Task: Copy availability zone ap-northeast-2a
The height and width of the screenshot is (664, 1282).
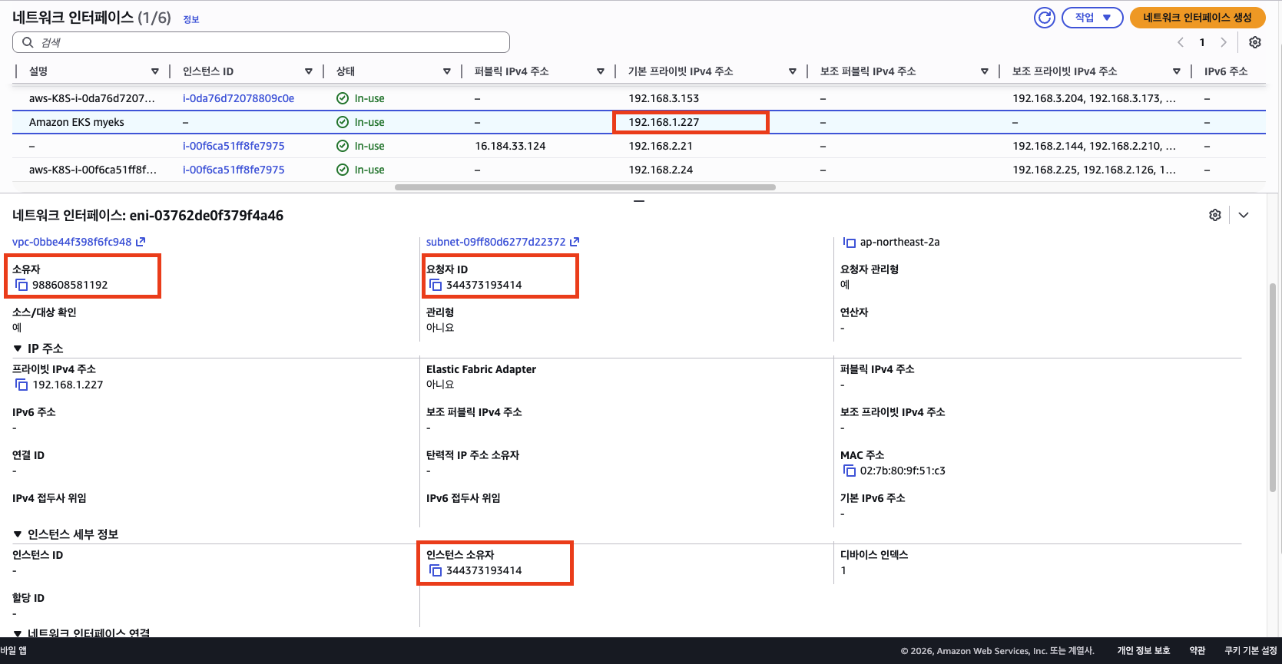Action: click(x=849, y=243)
